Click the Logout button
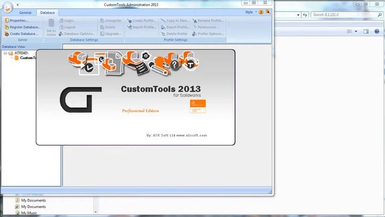385x217 pixels. click(67, 27)
